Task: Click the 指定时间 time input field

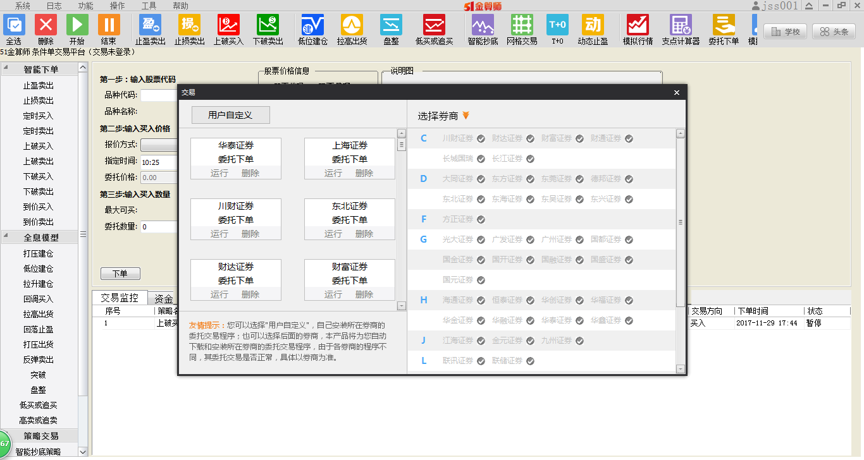Action: click(159, 162)
